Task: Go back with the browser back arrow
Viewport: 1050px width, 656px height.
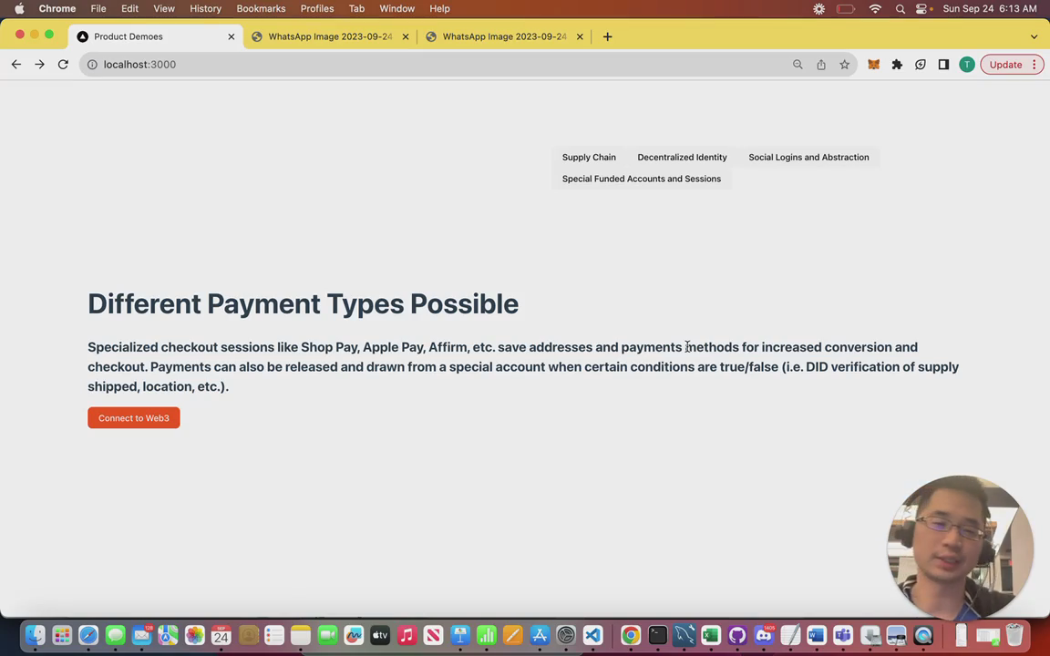Action: click(x=16, y=65)
